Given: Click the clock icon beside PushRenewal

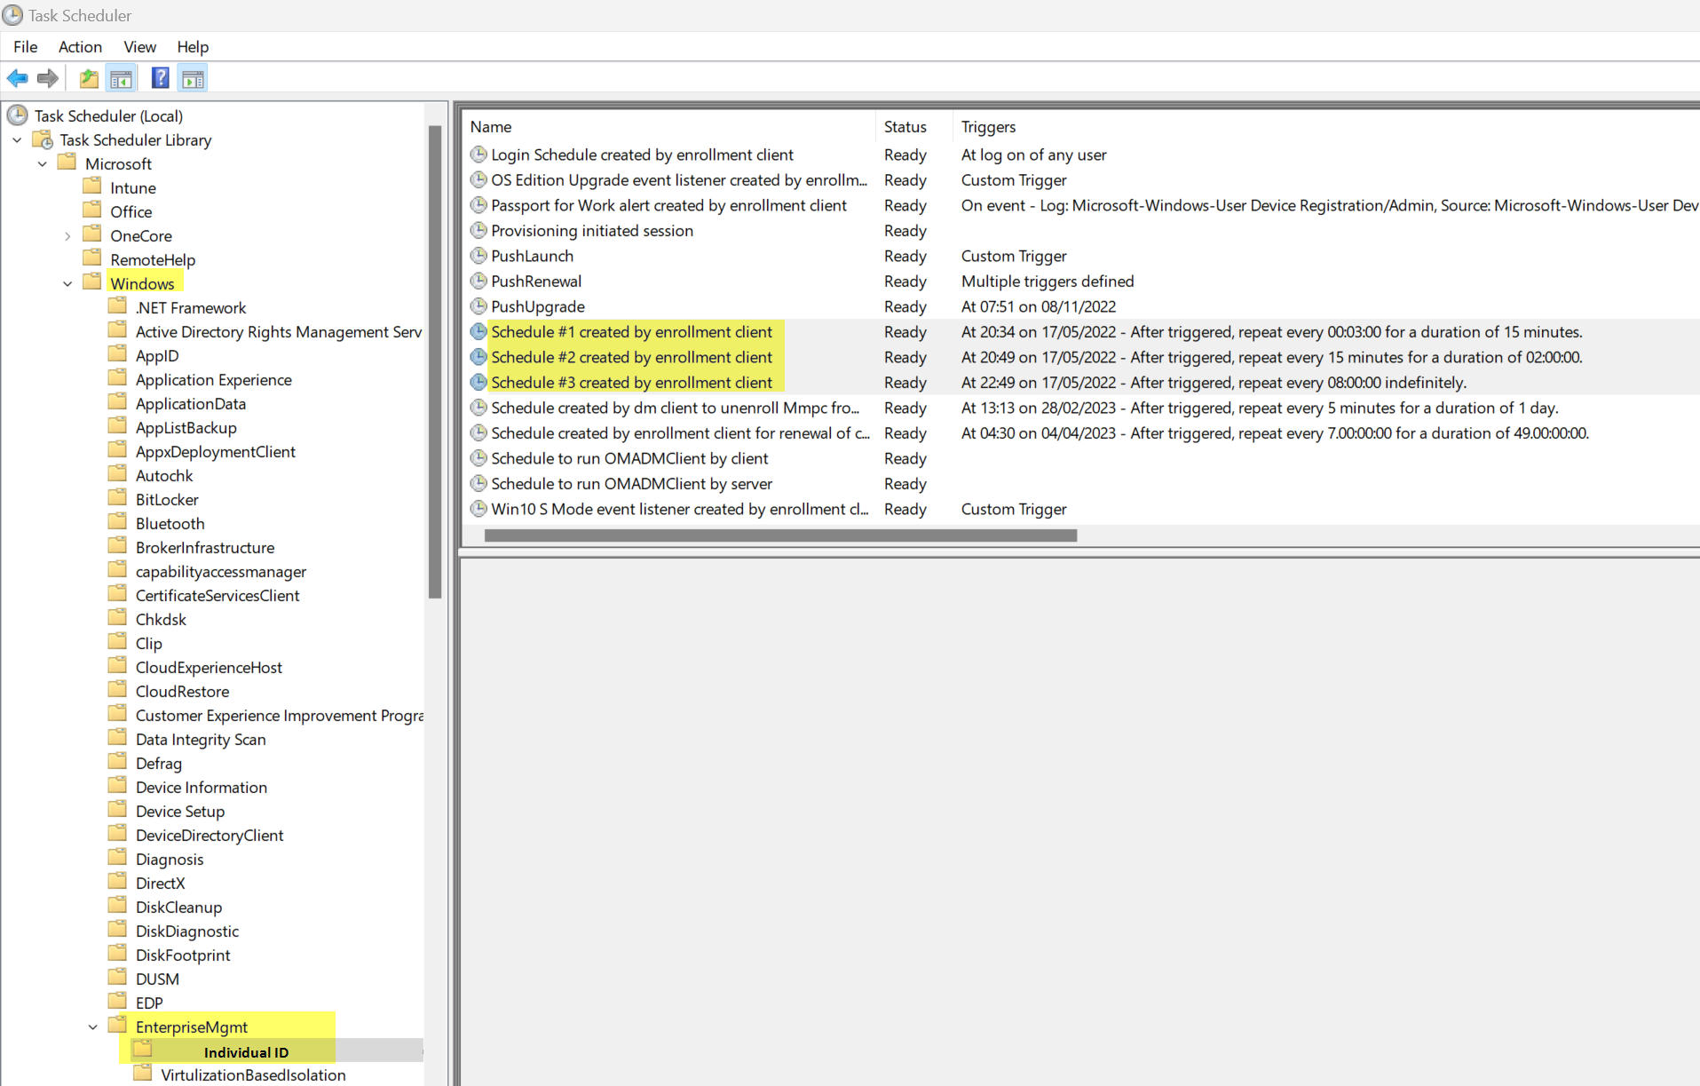Looking at the screenshot, I should pyautogui.click(x=478, y=281).
